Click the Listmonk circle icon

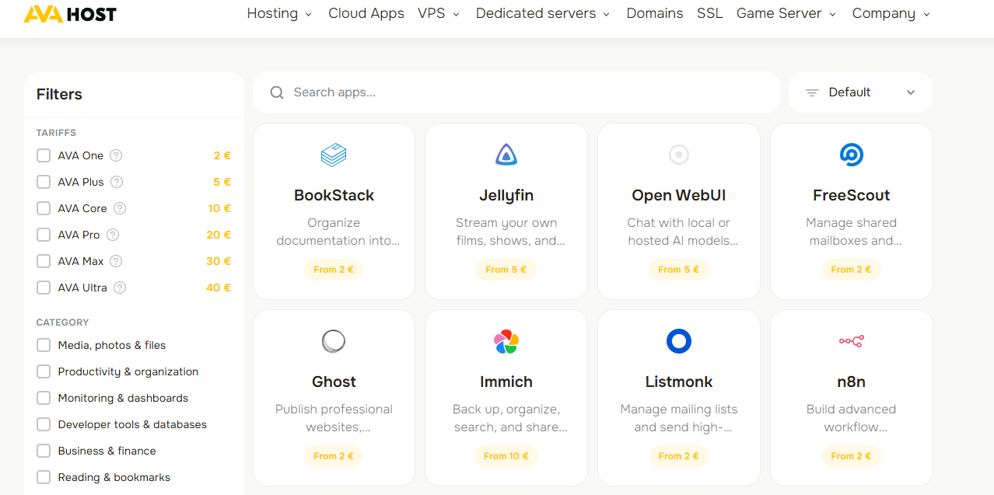point(679,341)
